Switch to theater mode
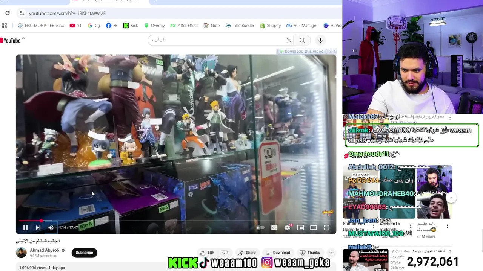Screen dimensions: 483x271 pyautogui.click(x=313, y=227)
